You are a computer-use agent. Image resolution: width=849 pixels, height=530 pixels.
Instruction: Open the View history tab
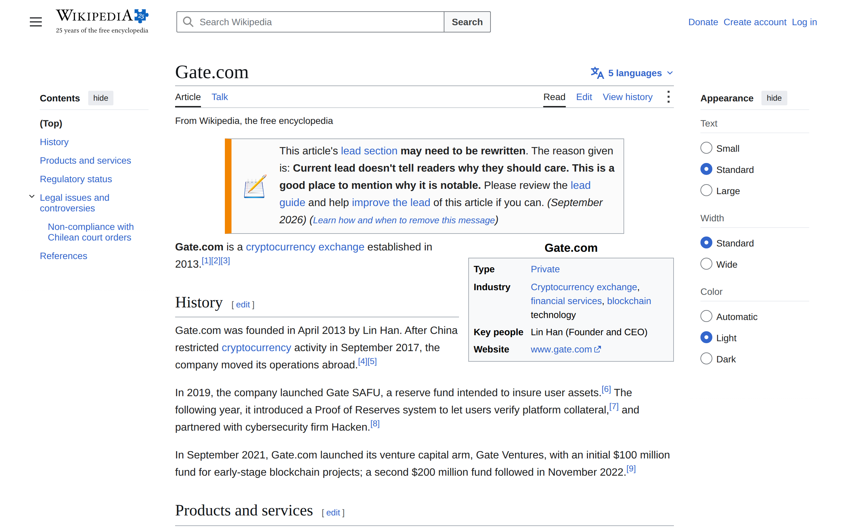pos(627,97)
